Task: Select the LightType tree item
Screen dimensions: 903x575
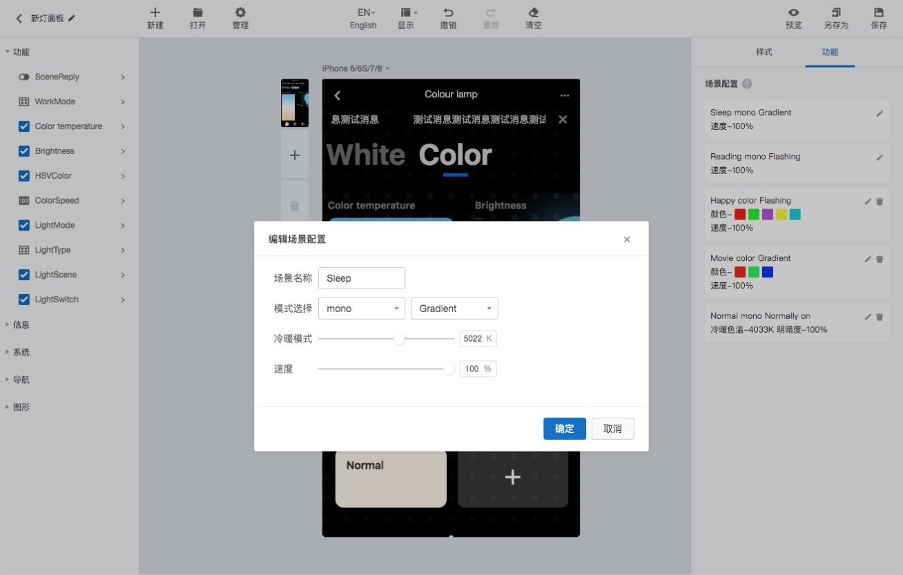Action: coord(52,250)
